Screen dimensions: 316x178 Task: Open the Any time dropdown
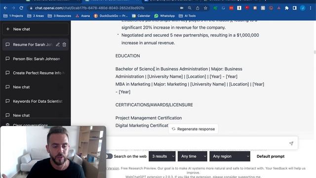(x=193, y=156)
